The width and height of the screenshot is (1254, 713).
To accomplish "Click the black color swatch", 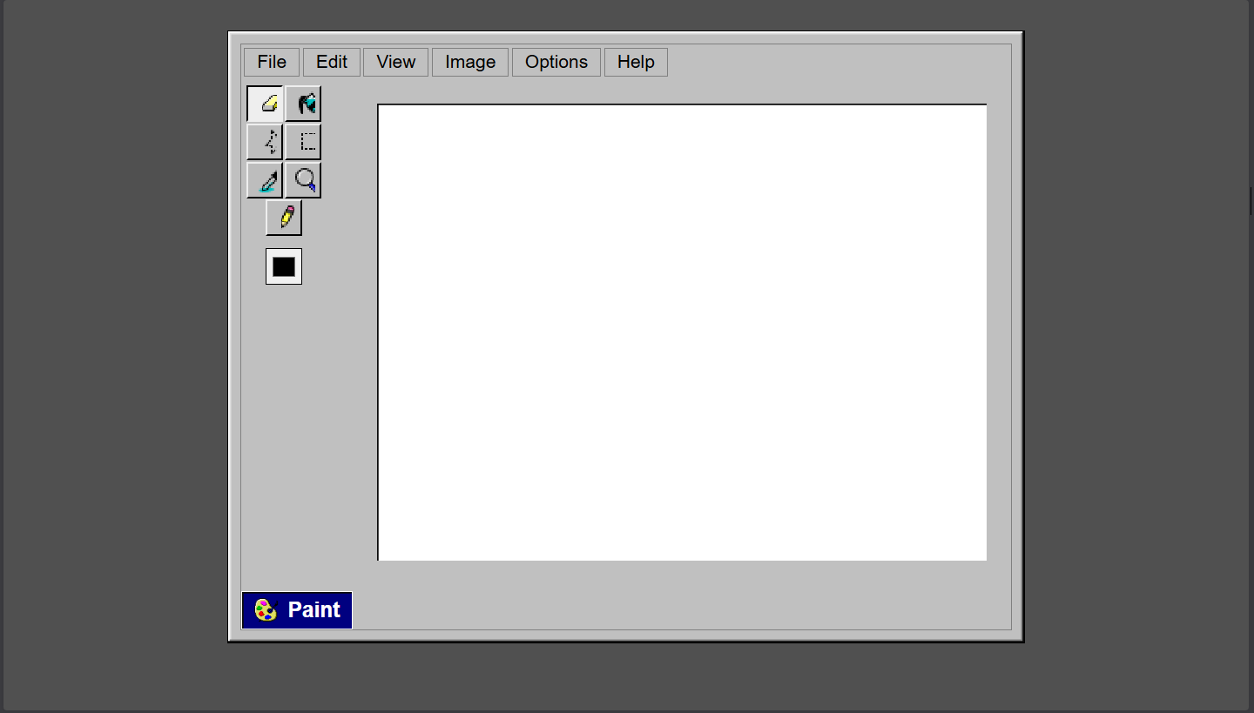I will point(283,266).
